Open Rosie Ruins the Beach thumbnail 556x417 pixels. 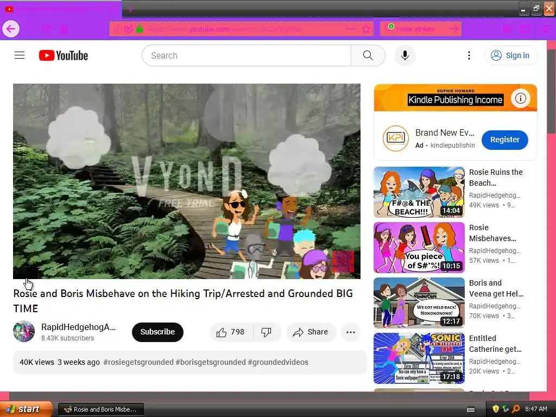coord(419,192)
